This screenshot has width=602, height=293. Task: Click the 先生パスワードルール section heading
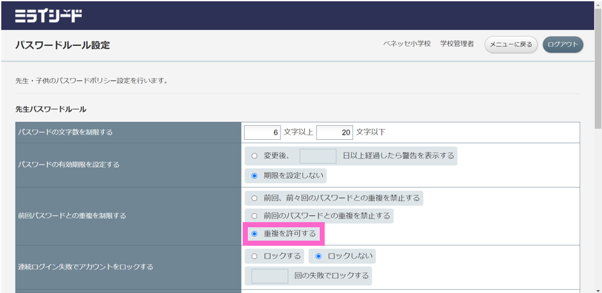click(51, 109)
